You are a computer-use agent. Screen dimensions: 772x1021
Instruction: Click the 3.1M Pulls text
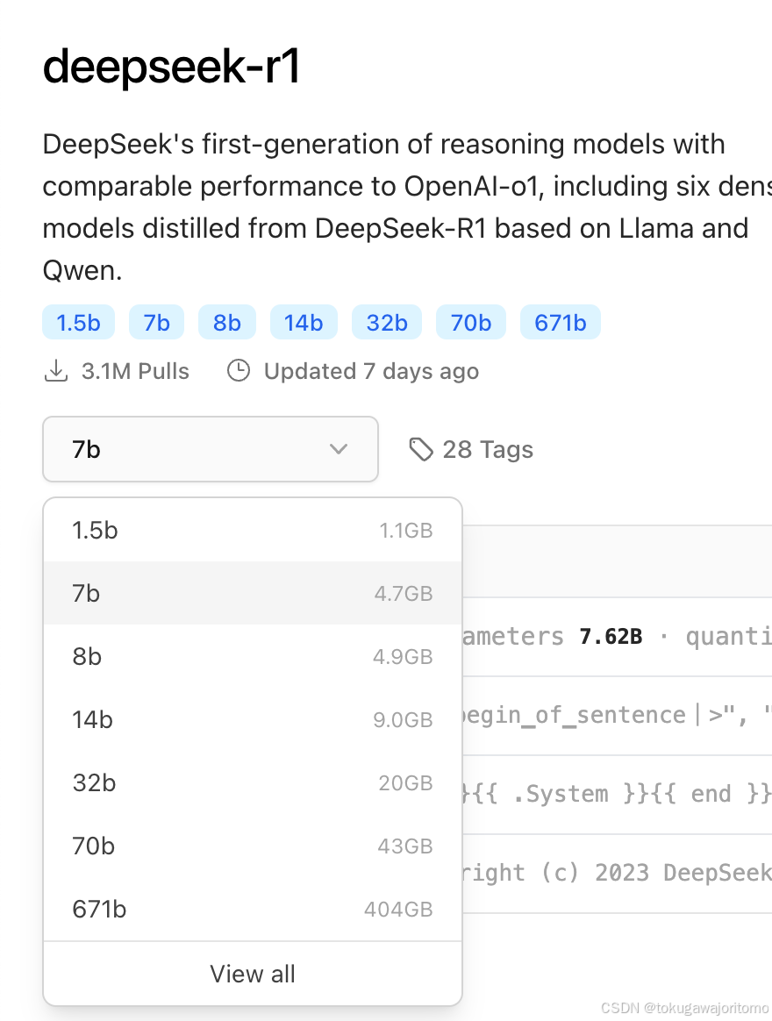coord(135,371)
